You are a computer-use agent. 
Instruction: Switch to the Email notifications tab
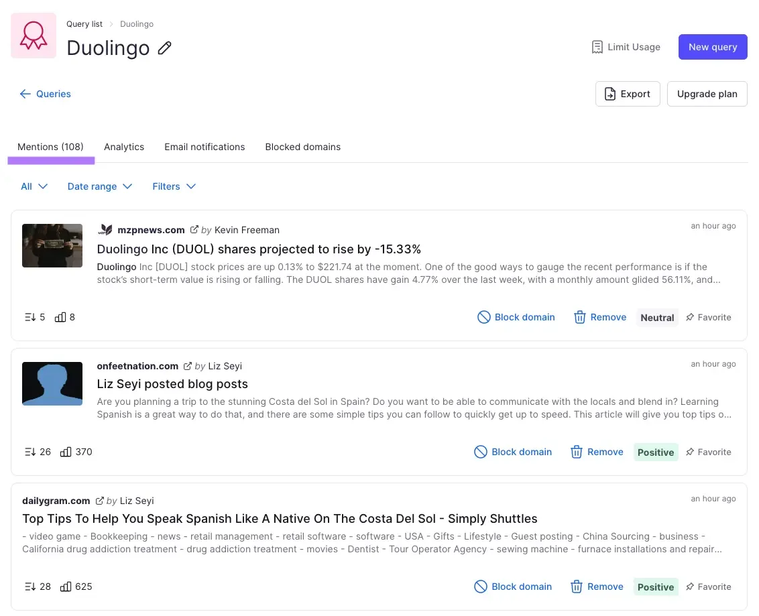click(x=205, y=147)
